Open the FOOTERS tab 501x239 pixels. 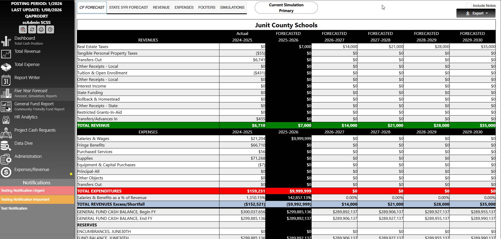(x=207, y=7)
